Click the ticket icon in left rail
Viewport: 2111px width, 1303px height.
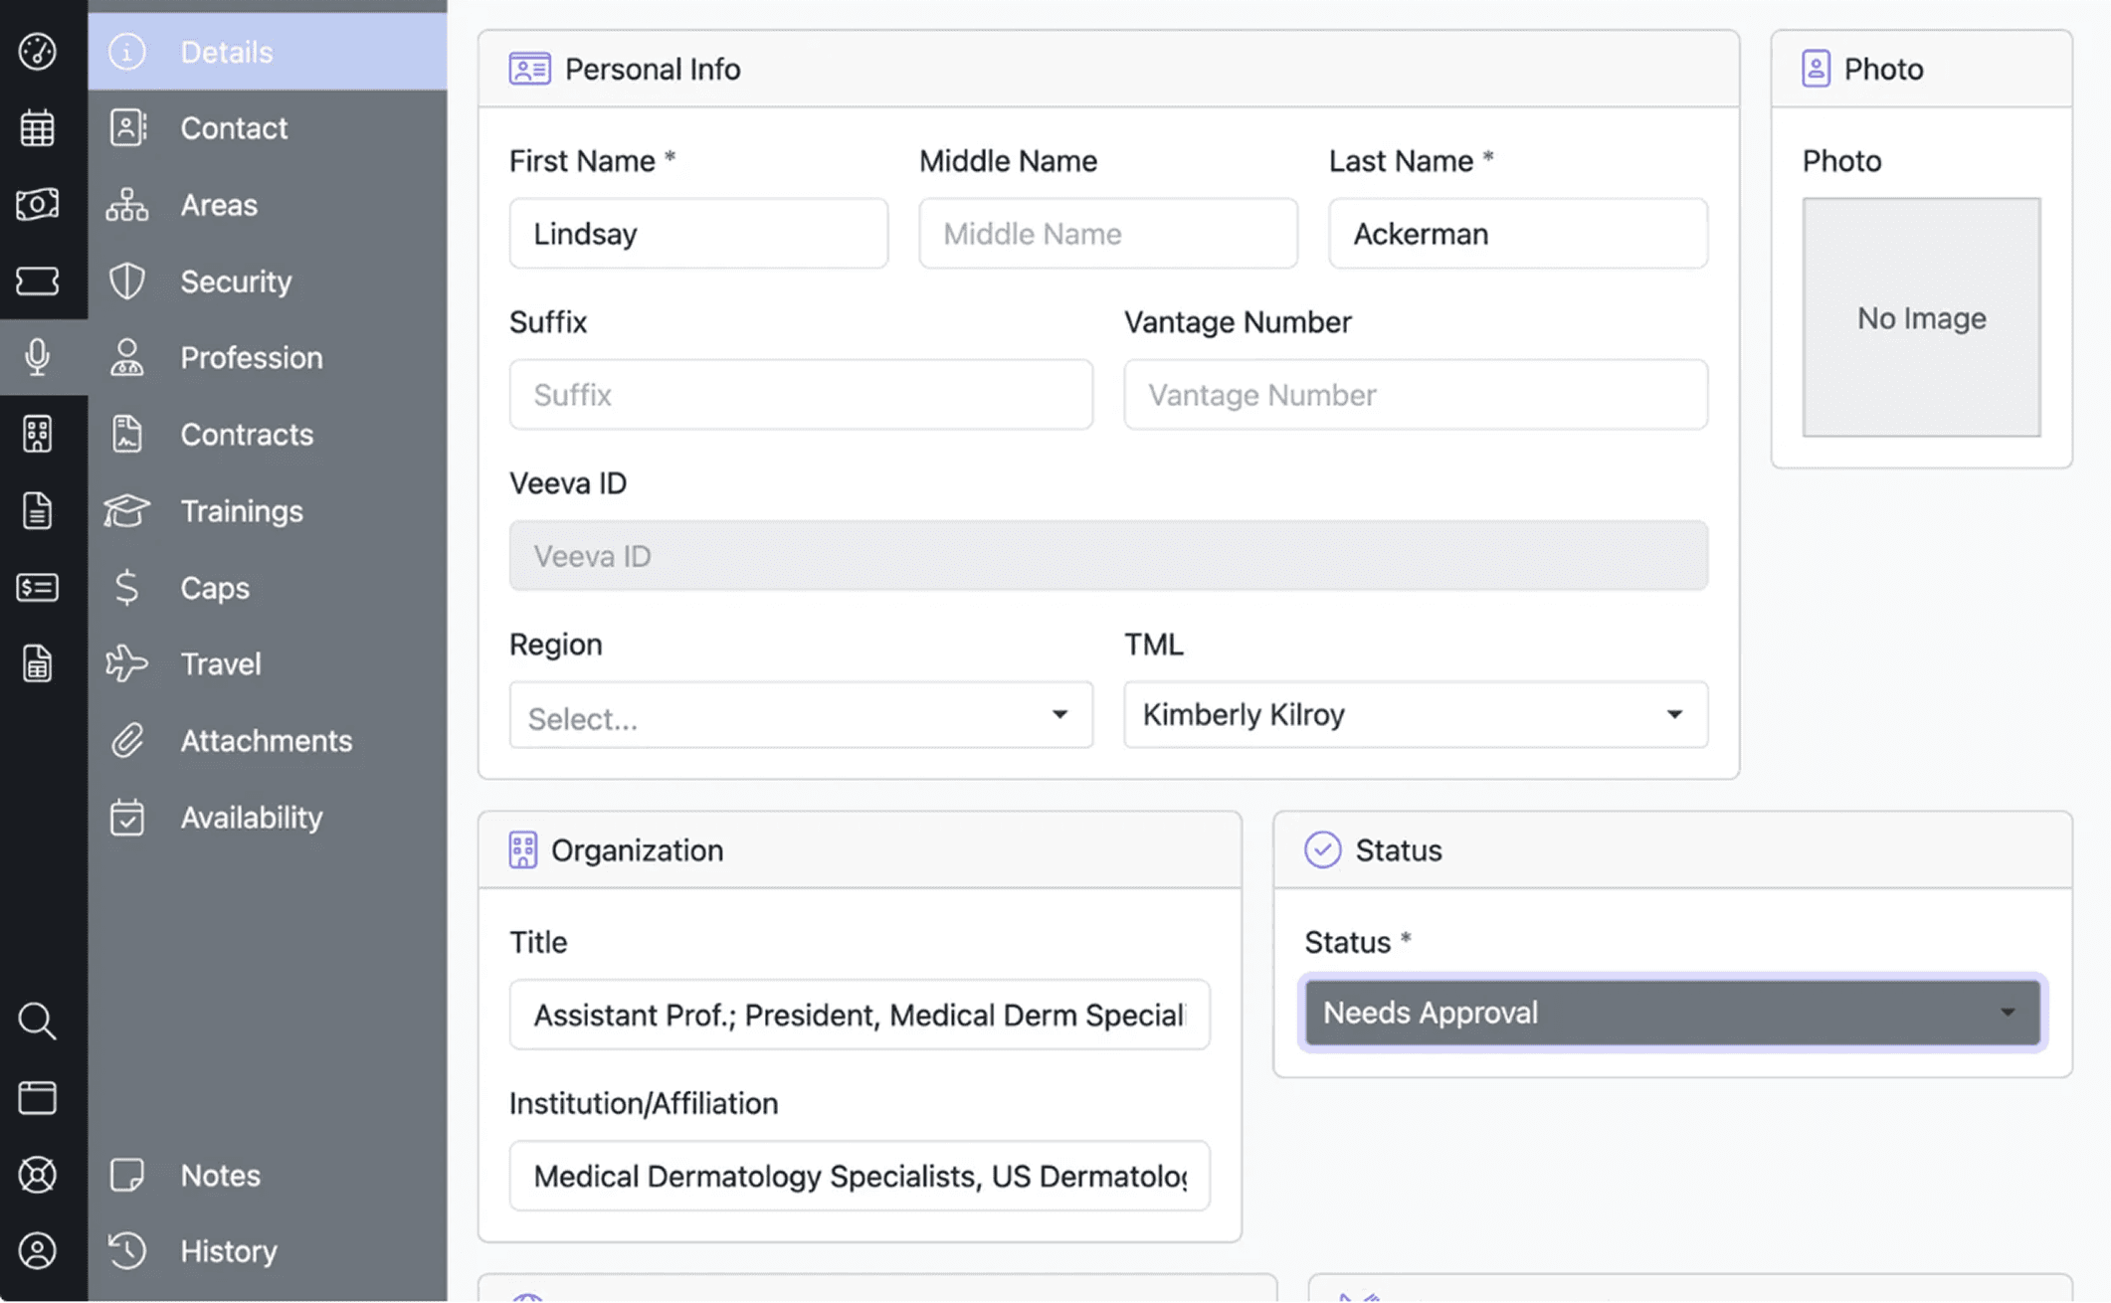[x=38, y=281]
